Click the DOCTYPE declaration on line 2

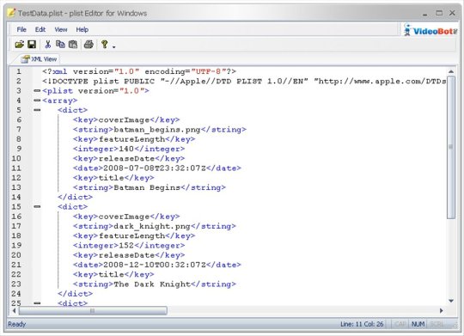(244, 81)
